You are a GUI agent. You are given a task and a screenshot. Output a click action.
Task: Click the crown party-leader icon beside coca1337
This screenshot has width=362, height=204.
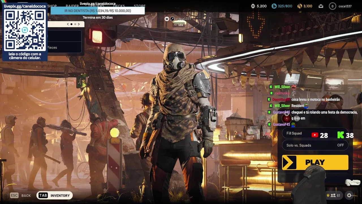[167, 19]
